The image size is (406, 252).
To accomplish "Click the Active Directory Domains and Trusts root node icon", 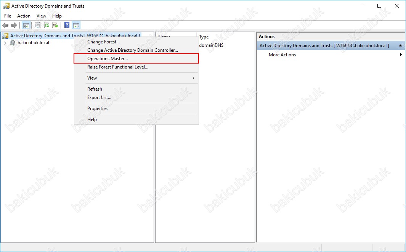I will [5, 36].
